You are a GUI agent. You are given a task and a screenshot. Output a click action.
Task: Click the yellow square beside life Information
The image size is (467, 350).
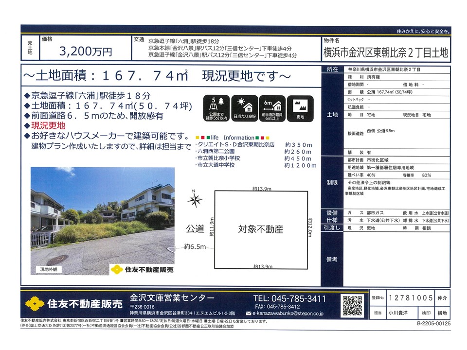201,138
